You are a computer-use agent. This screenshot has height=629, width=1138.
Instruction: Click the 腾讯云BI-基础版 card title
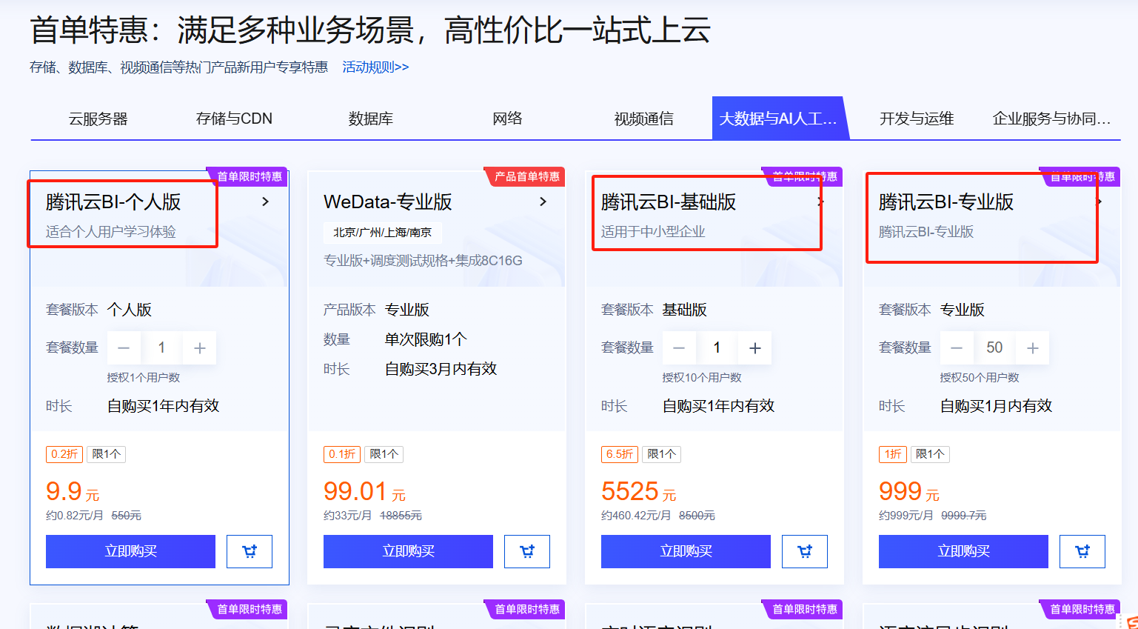point(669,202)
